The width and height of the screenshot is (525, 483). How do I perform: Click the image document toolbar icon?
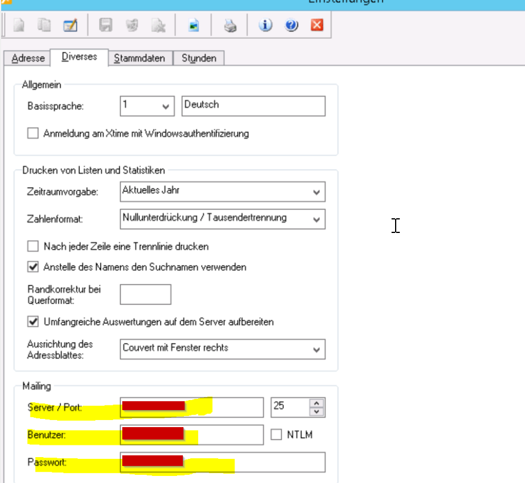[194, 25]
